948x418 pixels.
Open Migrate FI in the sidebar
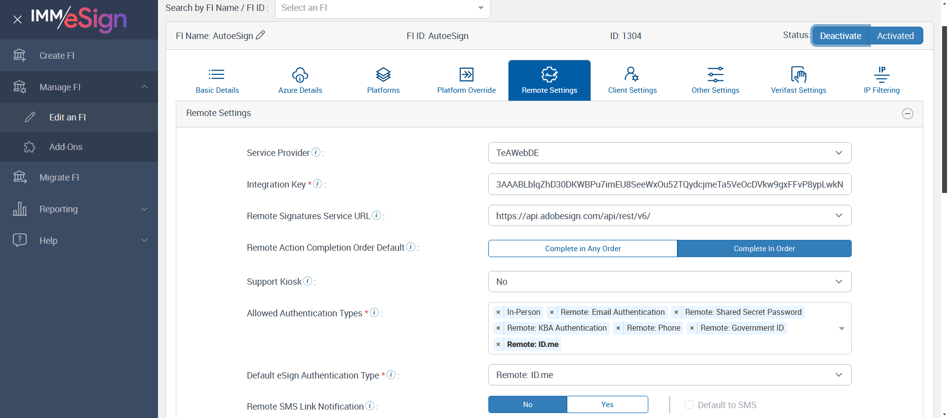click(x=79, y=178)
